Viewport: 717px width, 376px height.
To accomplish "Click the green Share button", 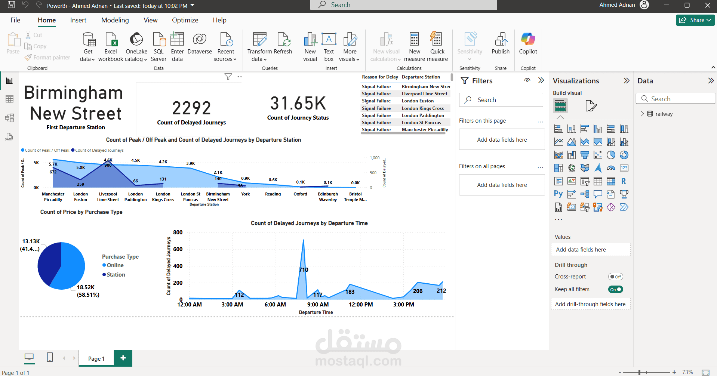I will (x=695, y=20).
